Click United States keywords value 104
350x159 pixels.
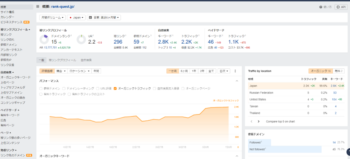pyautogui.click(x=334, y=99)
